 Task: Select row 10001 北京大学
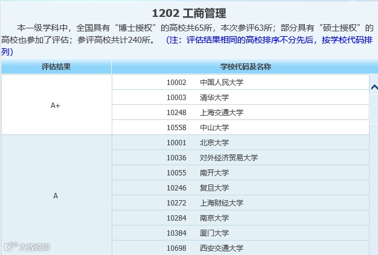click(240, 143)
